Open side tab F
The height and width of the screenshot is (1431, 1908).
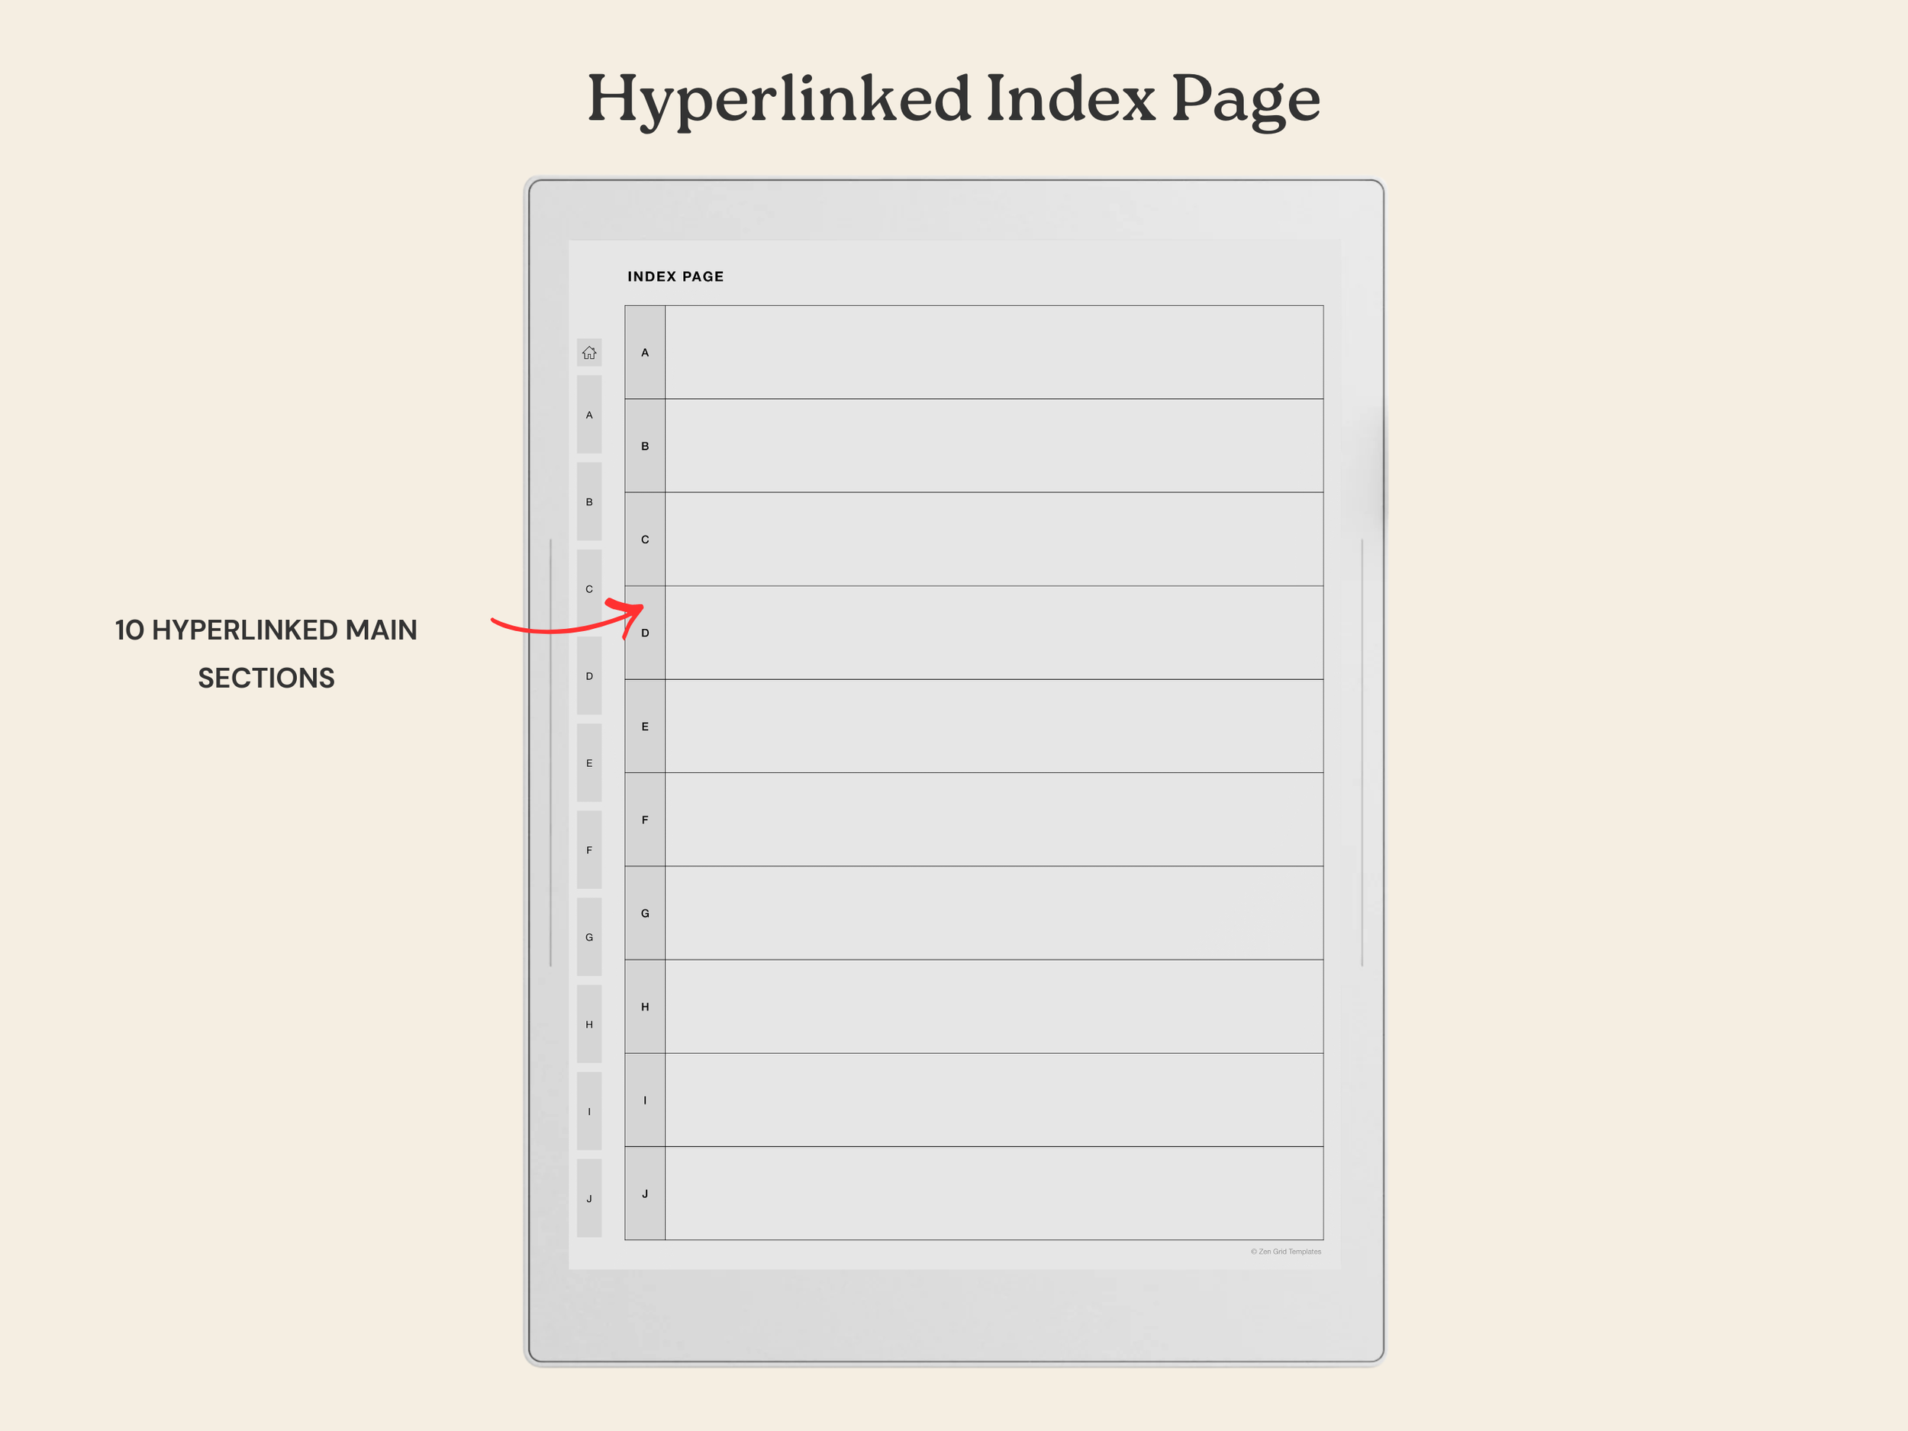589,850
